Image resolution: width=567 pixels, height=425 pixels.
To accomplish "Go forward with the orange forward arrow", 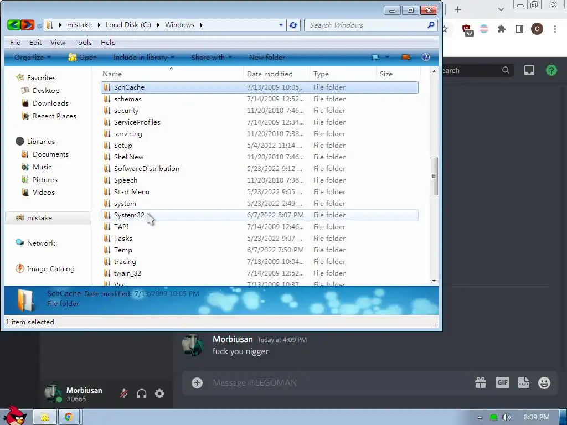I will (28, 24).
